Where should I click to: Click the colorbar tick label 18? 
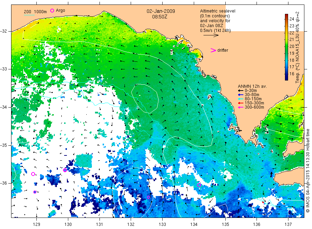(292, 60)
